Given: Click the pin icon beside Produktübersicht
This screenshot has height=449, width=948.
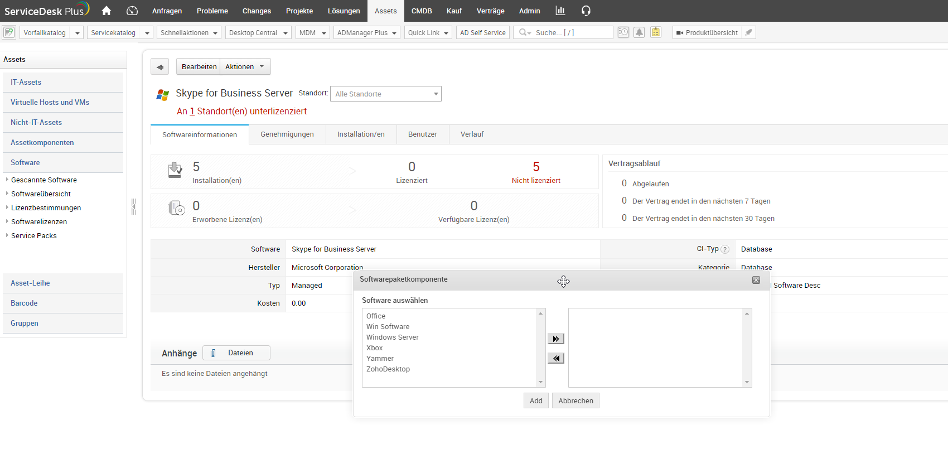Looking at the screenshot, I should point(749,32).
